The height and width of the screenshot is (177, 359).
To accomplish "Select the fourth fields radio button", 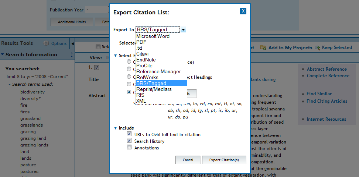I will (129, 84).
